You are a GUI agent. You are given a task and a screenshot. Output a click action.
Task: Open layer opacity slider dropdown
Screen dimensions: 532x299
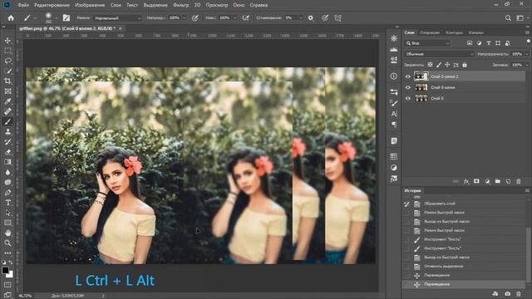coord(526,54)
